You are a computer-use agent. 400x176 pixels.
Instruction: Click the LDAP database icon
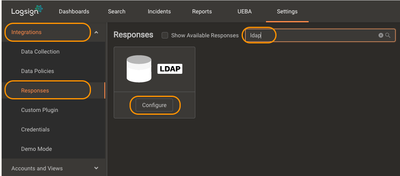coord(139,69)
